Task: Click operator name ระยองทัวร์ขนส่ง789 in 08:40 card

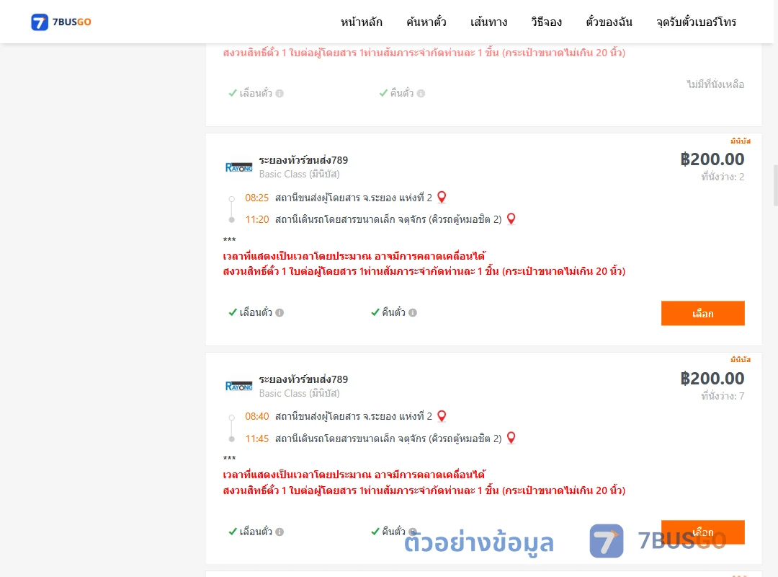Action: (303, 379)
